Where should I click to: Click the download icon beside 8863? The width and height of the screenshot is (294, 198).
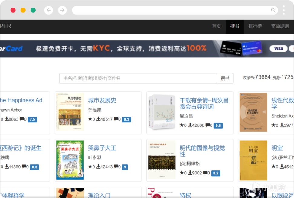[7, 119]
